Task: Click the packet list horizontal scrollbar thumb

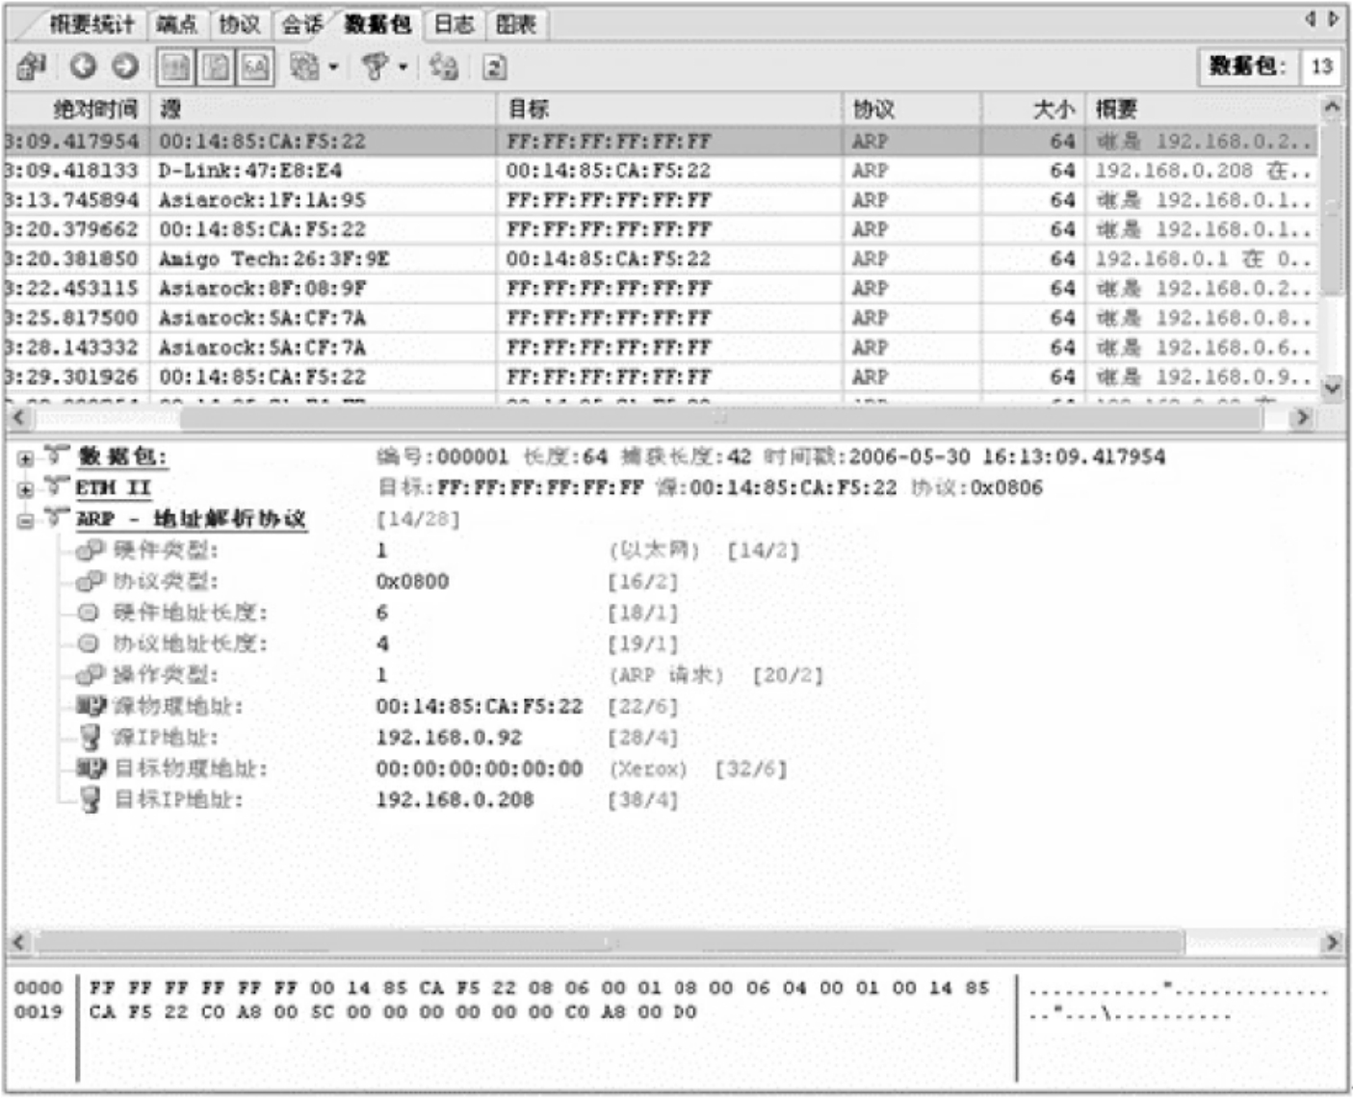Action: click(x=721, y=417)
